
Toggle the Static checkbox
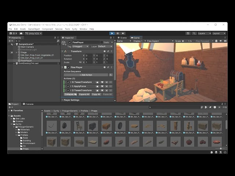tap(102, 43)
